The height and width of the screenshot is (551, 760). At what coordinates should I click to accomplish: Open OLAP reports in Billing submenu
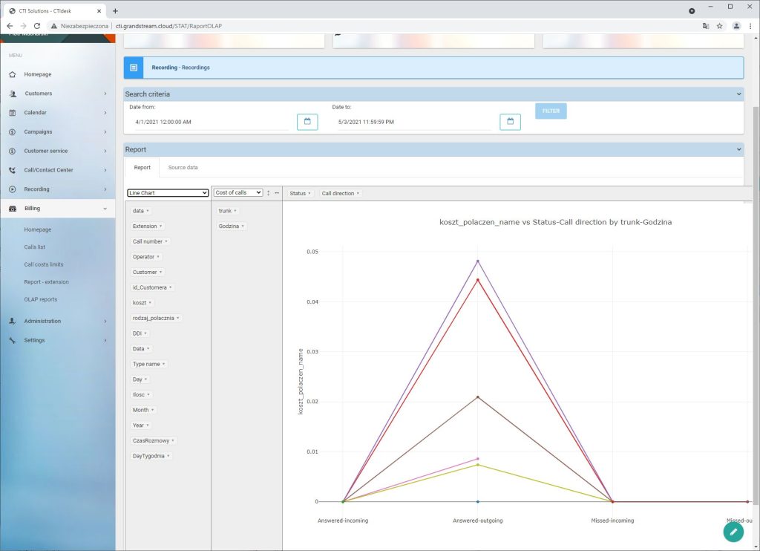click(x=40, y=299)
